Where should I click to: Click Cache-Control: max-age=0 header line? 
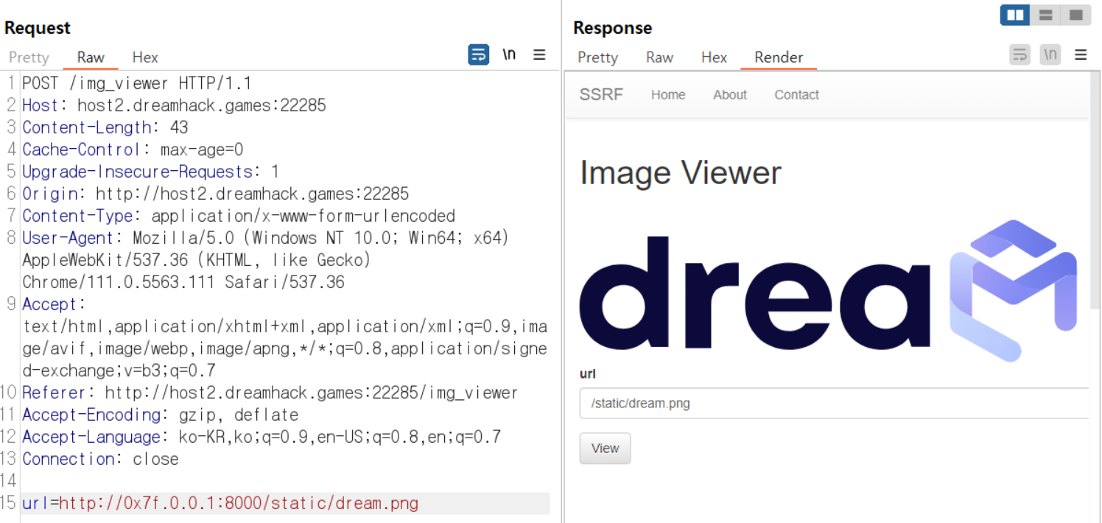(x=133, y=149)
